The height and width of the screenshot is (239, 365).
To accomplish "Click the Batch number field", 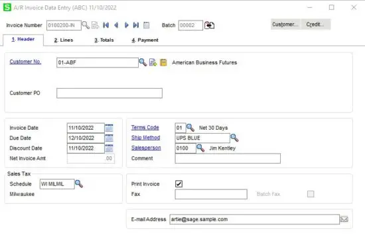I will [x=190, y=25].
